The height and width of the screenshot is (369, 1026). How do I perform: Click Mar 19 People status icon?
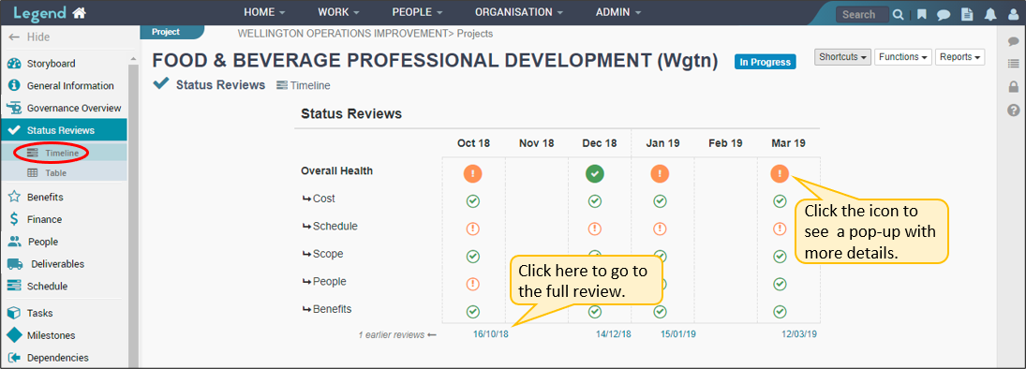click(x=780, y=284)
